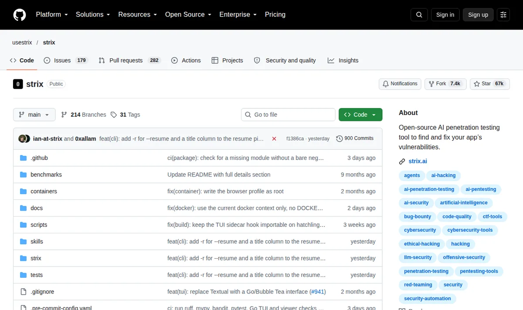Image resolution: width=523 pixels, height=310 pixels.
Task: Click the 0xallam author link
Action: [x=85, y=138]
